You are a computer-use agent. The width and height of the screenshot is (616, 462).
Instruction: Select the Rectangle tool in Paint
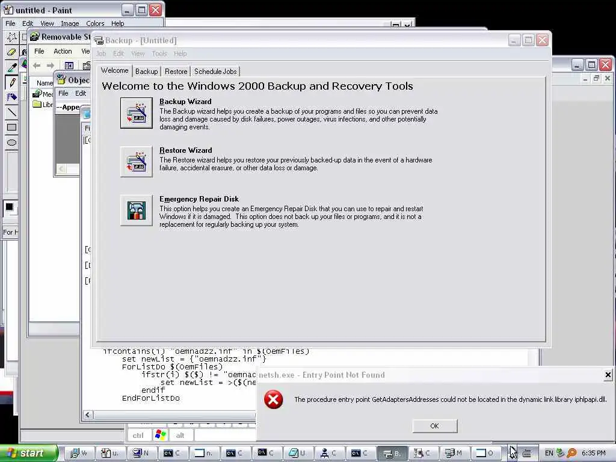[x=12, y=128]
